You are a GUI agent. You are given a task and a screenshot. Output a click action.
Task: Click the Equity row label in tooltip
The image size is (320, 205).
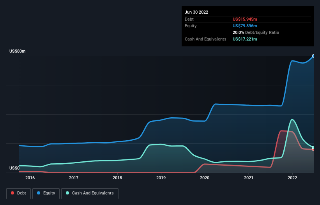191,26
